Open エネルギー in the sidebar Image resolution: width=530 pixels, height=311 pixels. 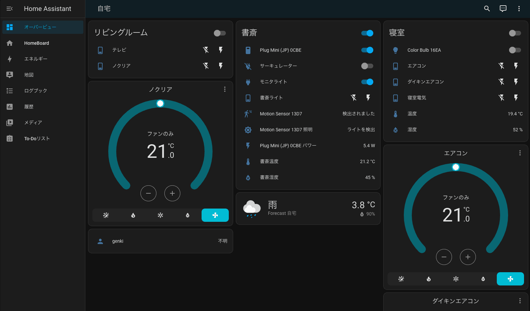[x=36, y=59]
